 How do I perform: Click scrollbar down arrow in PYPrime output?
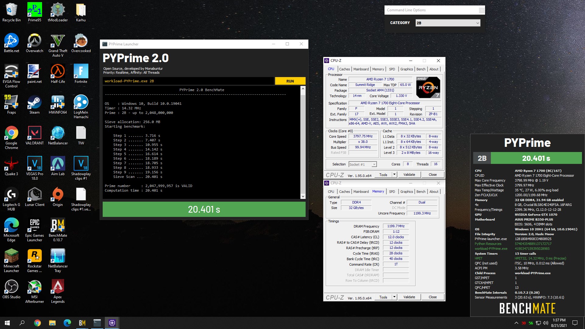point(303,196)
